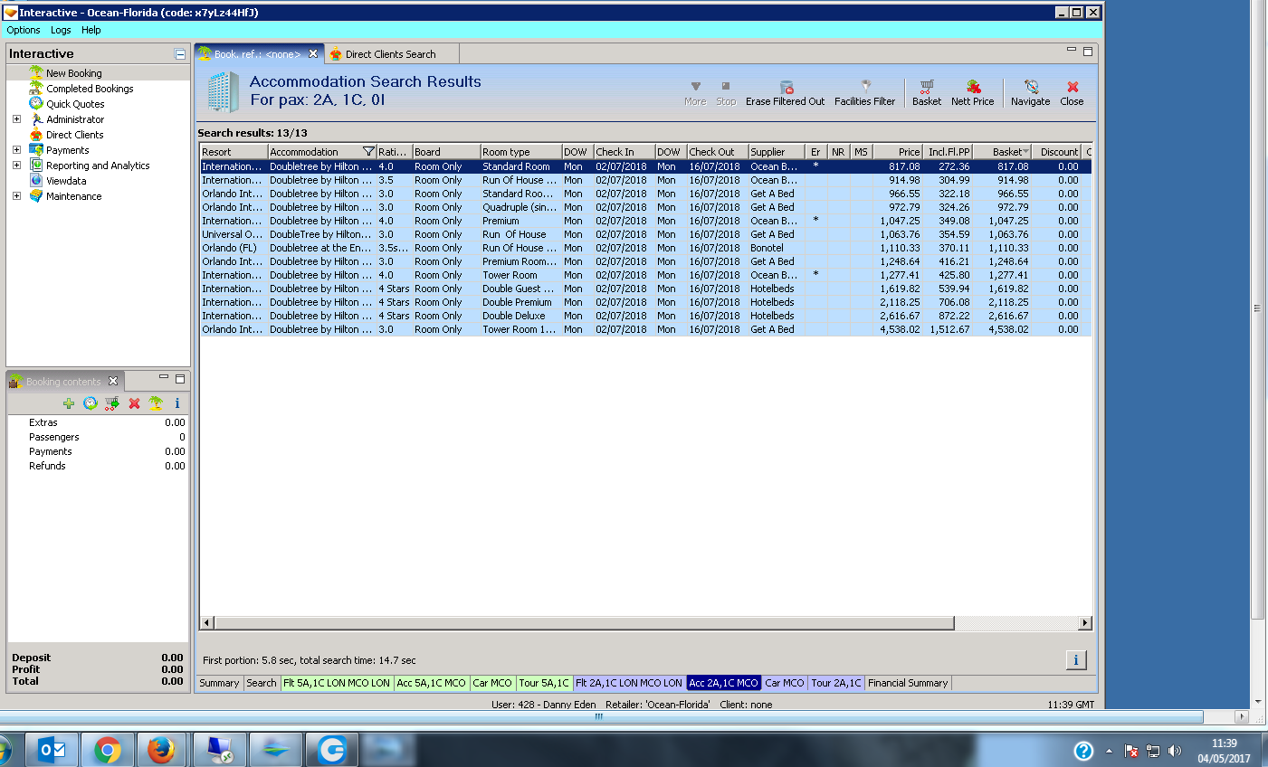Click the Basket column sort arrow
This screenshot has height=767, width=1268.
click(1025, 152)
